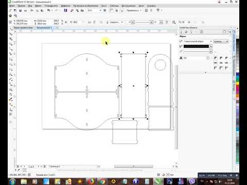This screenshot has height=185, width=247.
Task: Click the Print toolbar icon
Action: (25, 10)
